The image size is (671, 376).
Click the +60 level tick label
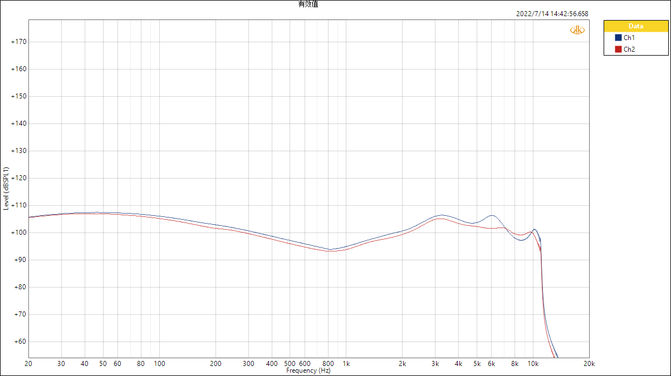tap(21, 342)
